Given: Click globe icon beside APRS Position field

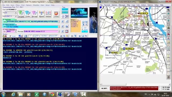Looking at the screenshot, I should (x=67, y=26).
